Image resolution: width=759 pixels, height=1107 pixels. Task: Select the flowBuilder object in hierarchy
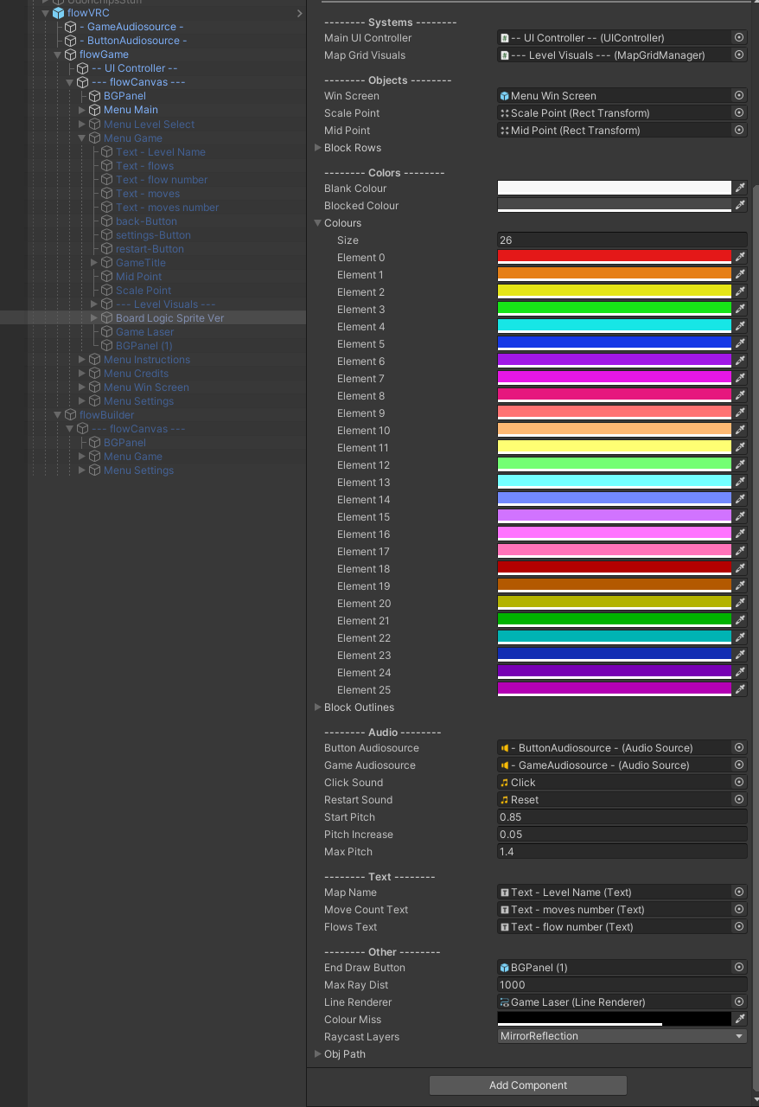[106, 415]
